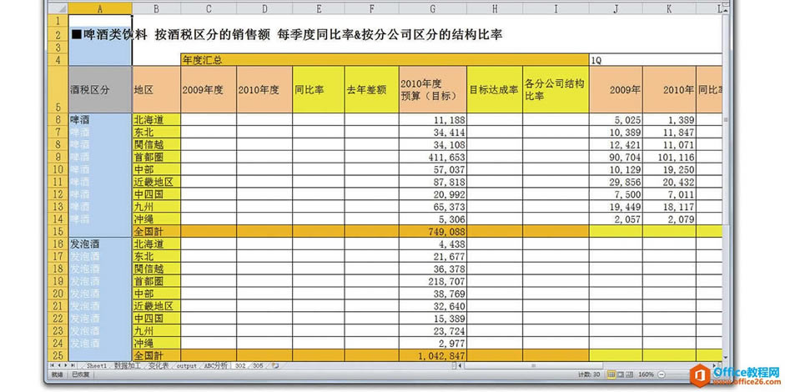Open the 变化表 sheet tab
Image resolution: width=785 pixels, height=392 pixels.
(159, 366)
